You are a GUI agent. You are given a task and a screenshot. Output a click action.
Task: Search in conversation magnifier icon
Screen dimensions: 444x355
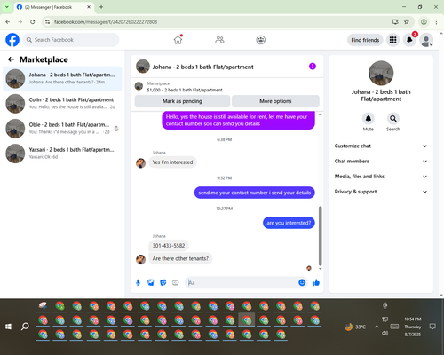coord(393,119)
